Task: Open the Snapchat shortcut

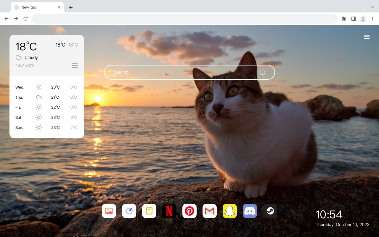Action: (x=230, y=211)
